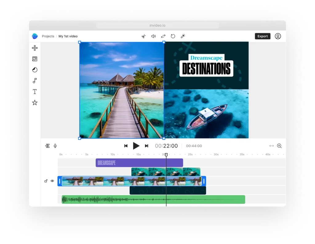The height and width of the screenshot is (244, 315).
Task: Select the purple DREAMSCAPE text clip
Action: [x=139, y=163]
